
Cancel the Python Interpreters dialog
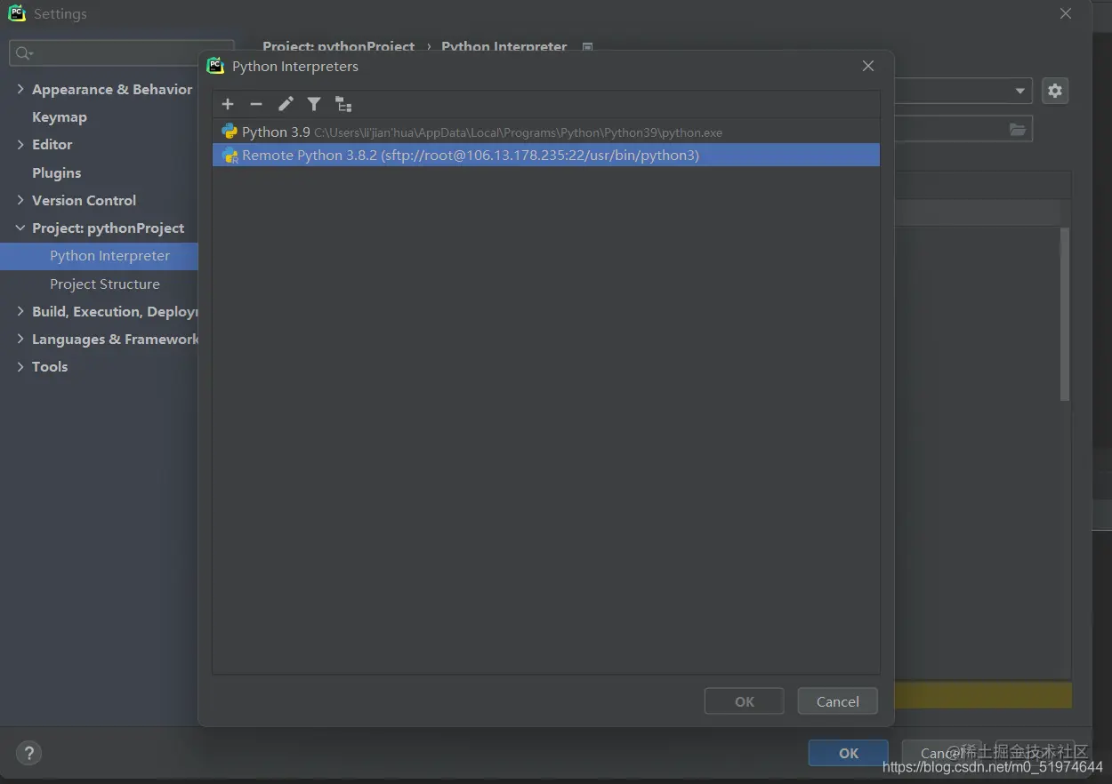point(838,701)
